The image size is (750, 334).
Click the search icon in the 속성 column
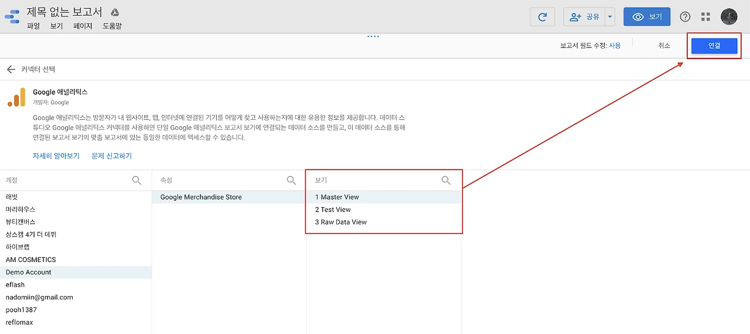pos(291,180)
